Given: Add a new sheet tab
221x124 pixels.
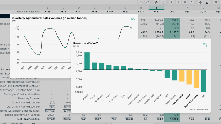Looking at the screenshot, I should [33, 123].
